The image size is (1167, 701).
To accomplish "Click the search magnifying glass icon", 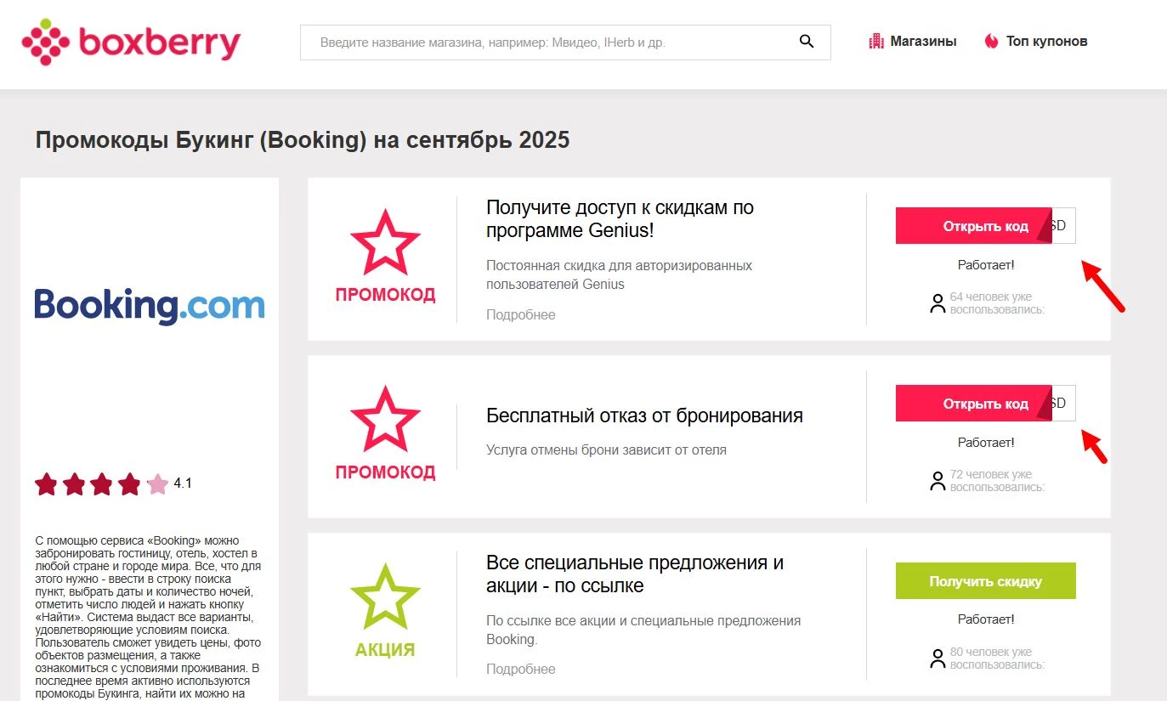I will click(x=806, y=41).
